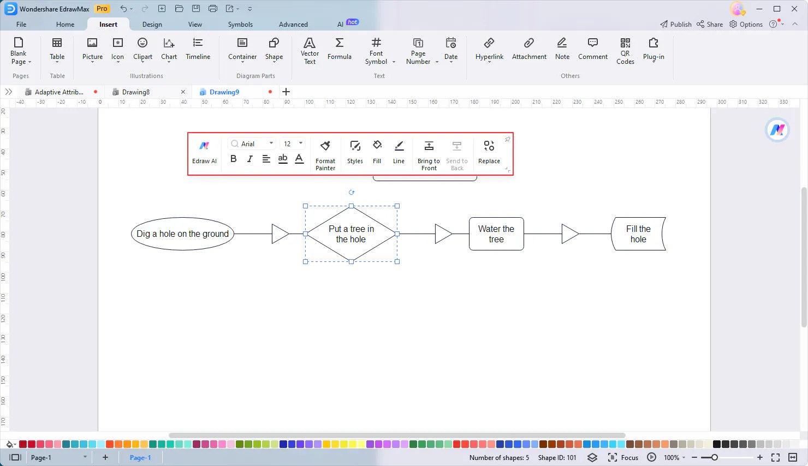
Task: Expand the Arial font dropdown
Action: coord(271,144)
